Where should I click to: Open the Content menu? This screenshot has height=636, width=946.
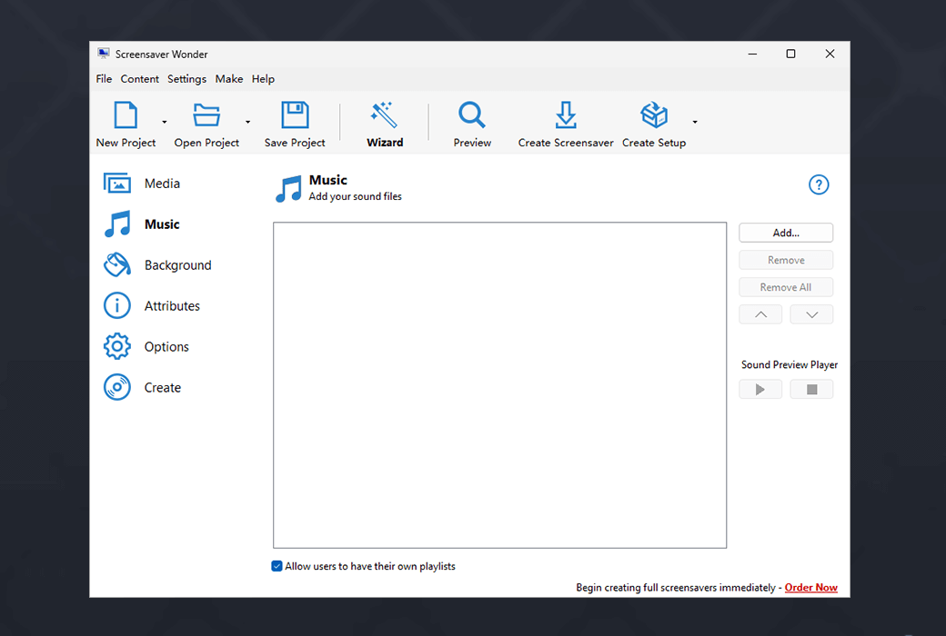click(139, 79)
